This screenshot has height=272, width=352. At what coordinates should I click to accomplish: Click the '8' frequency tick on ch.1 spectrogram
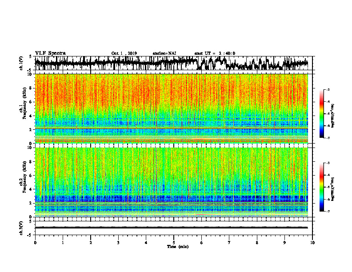pyautogui.click(x=31, y=88)
